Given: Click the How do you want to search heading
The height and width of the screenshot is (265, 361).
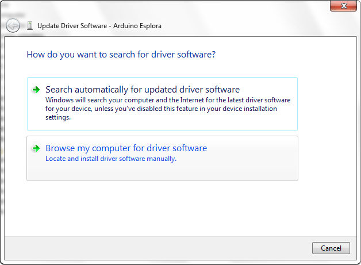Looking at the screenshot, I should pyautogui.click(x=121, y=55).
